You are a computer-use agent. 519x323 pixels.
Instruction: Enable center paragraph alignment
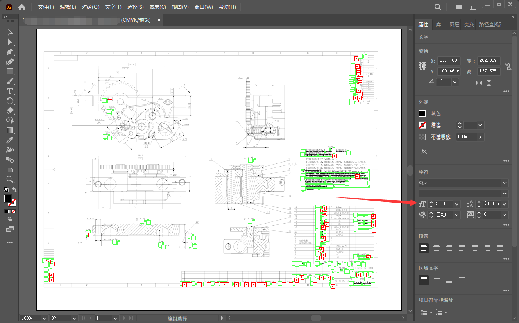pos(437,248)
